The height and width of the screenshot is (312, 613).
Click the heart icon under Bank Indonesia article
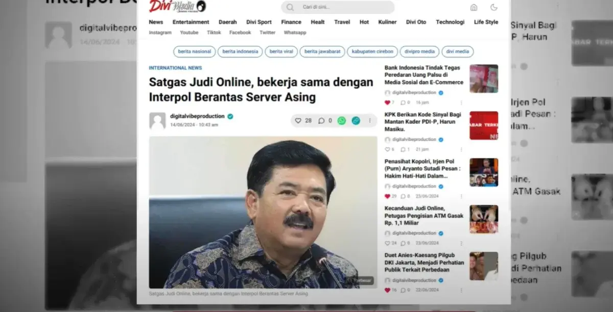coord(387,102)
